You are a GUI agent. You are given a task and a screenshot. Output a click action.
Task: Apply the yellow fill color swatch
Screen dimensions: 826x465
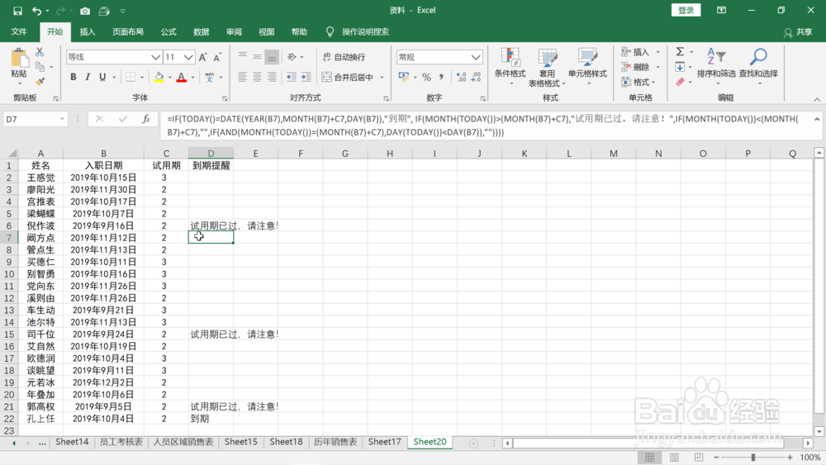(x=159, y=78)
